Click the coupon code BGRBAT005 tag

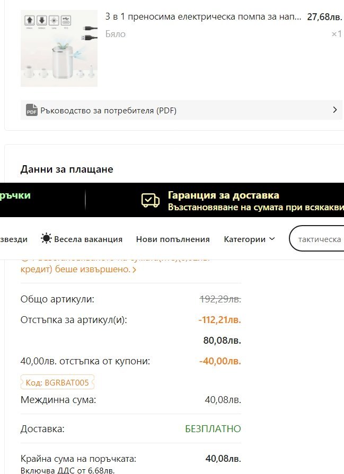coord(57,382)
